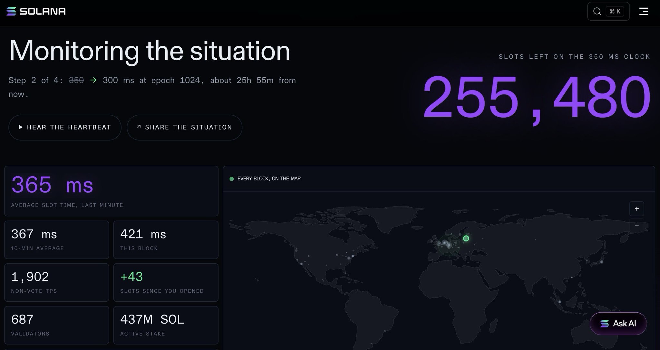Open the search magnifier icon

(597, 11)
